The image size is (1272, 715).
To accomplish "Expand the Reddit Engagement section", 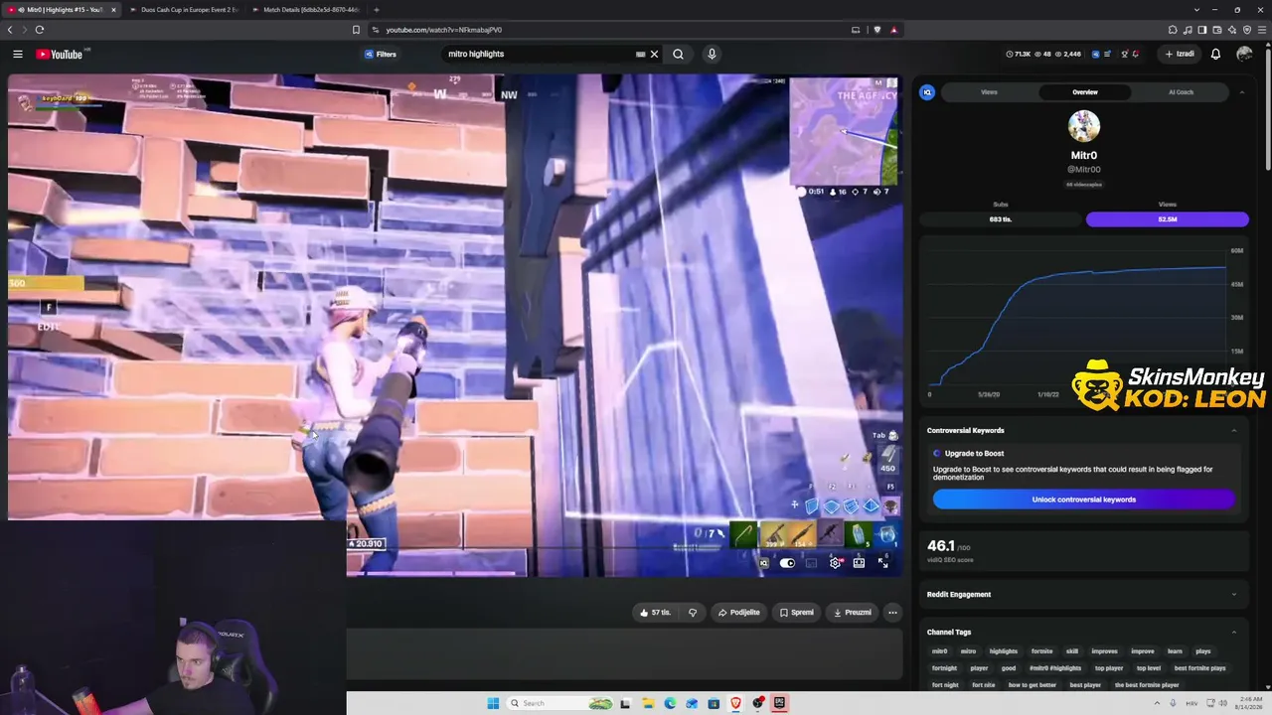I will tap(1234, 595).
